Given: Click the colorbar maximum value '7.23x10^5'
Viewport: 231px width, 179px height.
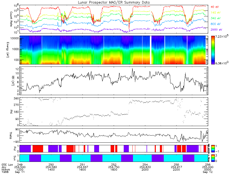Looking at the screenshot, I should click(x=222, y=36).
